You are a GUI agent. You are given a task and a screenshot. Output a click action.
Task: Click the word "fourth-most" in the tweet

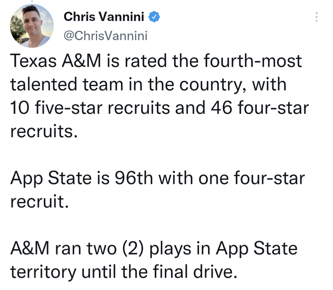[x=253, y=61]
